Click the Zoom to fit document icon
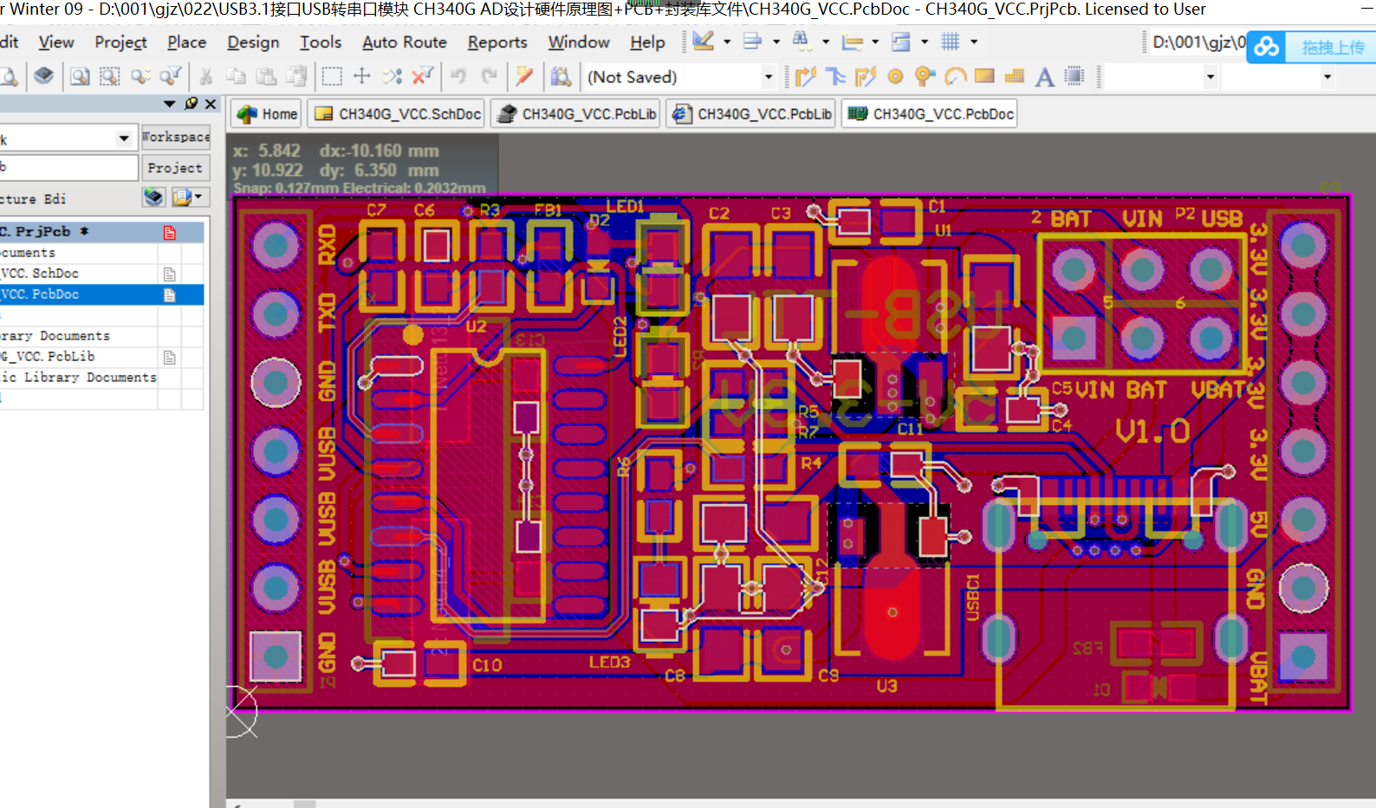1376x808 pixels. click(x=80, y=76)
